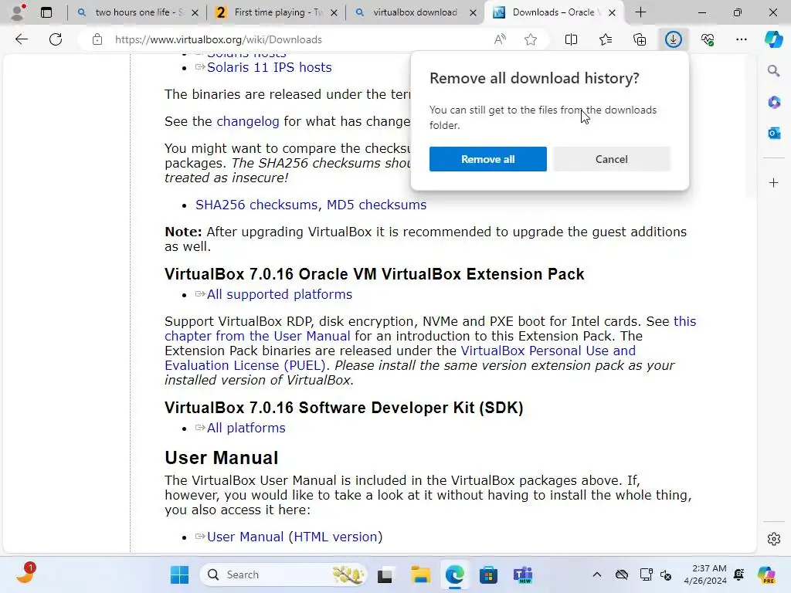
Task: Confirm with Remove all button
Action: (488, 159)
